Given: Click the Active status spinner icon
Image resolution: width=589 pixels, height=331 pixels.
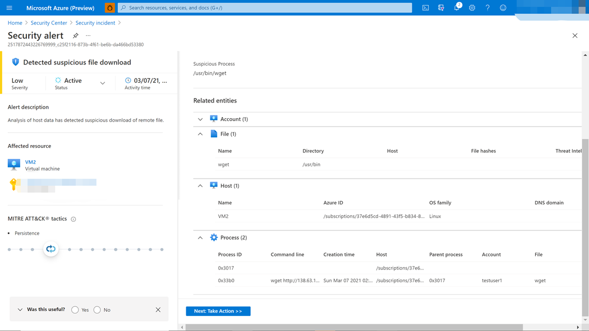Looking at the screenshot, I should (58, 80).
